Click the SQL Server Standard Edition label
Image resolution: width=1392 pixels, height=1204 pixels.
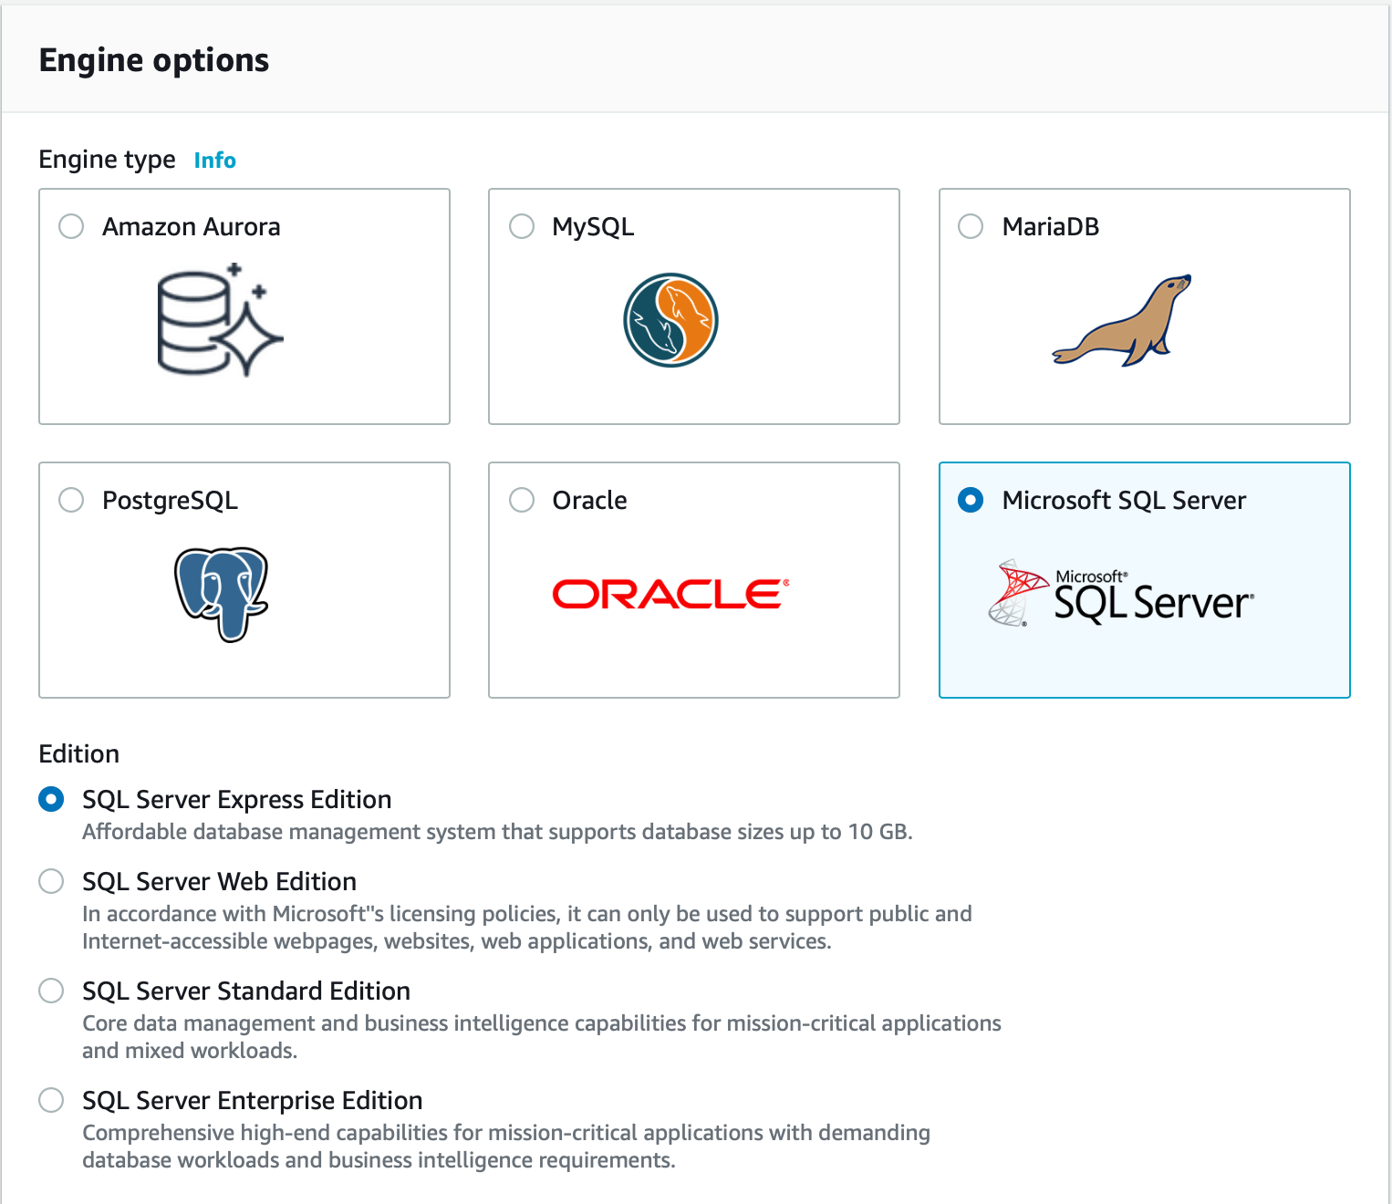point(246,991)
